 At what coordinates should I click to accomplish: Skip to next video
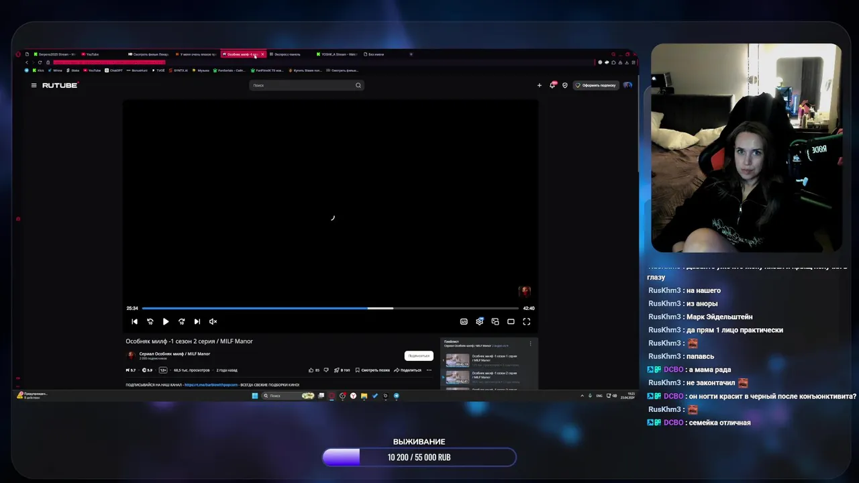[x=197, y=321]
